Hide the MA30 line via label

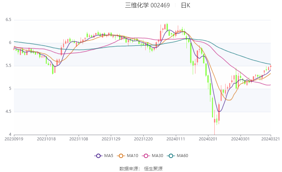tap(157, 156)
